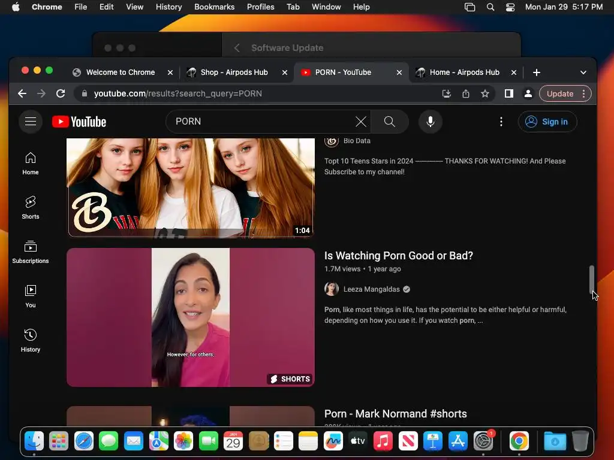This screenshot has width=614, height=460.
Task: Go back with Chrome back arrow
Action: pos(22,93)
